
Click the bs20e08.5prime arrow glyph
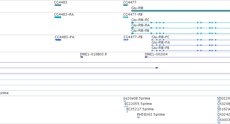[125, 101]
